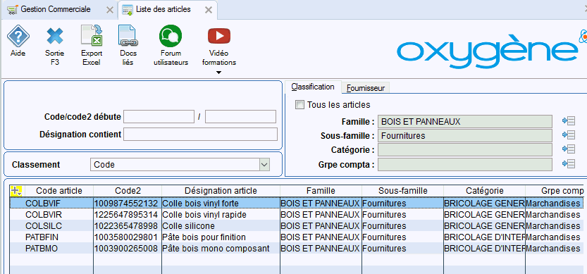Click Code2 cell 1003900265008
Image resolution: width=587 pixels, height=274 pixels.
[128, 248]
